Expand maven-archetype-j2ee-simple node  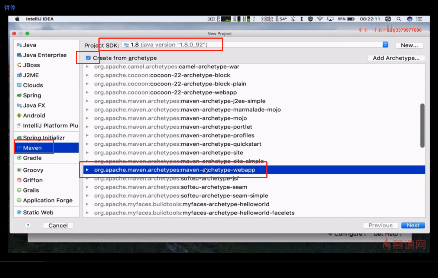coord(87,101)
